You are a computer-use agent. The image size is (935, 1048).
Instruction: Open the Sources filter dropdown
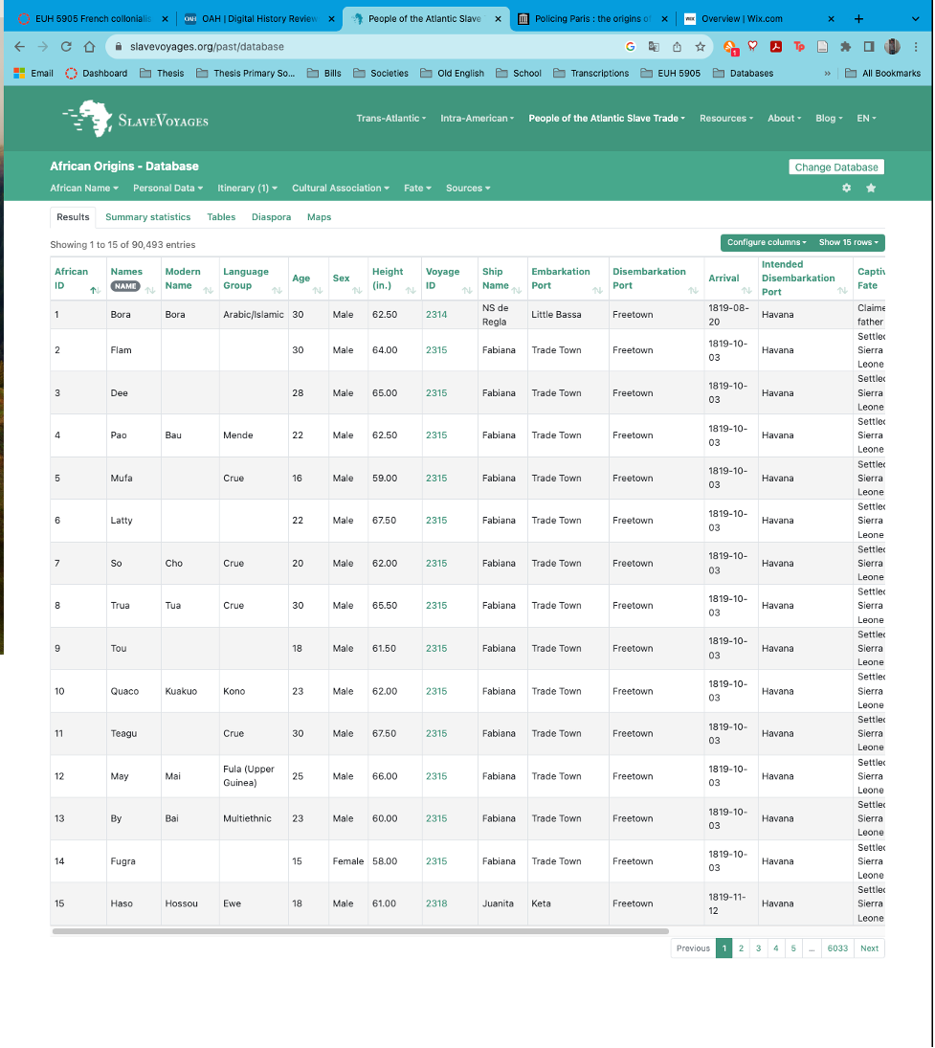469,189
